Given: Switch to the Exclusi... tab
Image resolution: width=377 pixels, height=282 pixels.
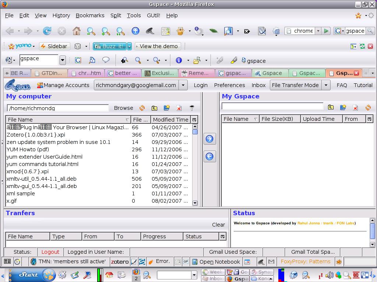Looking at the screenshot, I should click(160, 73).
